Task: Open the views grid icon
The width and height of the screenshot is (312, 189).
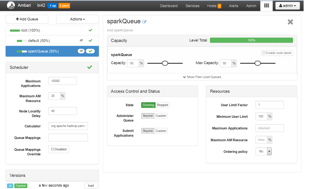Action: tap(267, 6)
